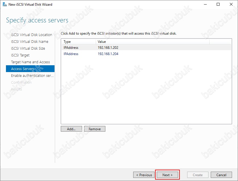Click the Cancel button

point(221,175)
